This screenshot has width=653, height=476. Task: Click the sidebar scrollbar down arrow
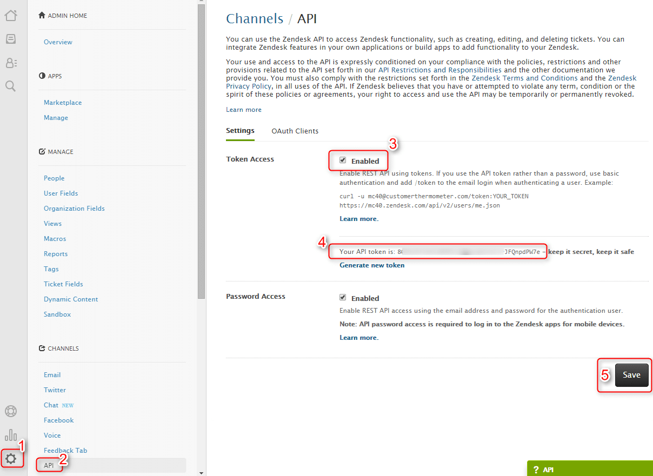coord(202,473)
